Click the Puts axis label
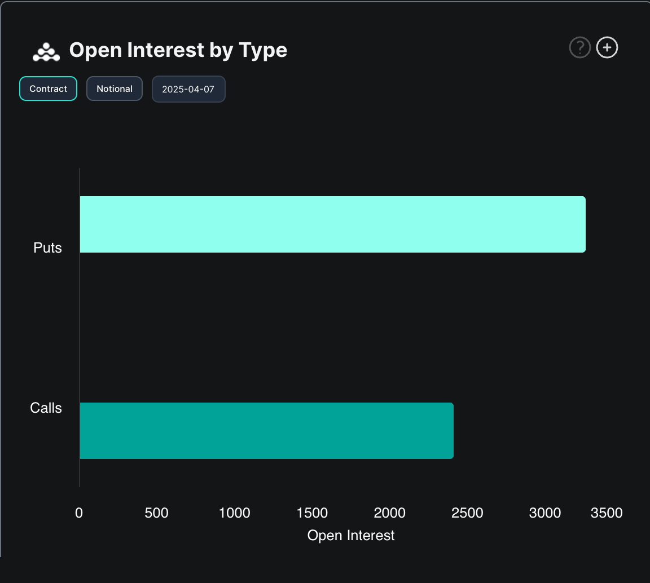 click(47, 248)
